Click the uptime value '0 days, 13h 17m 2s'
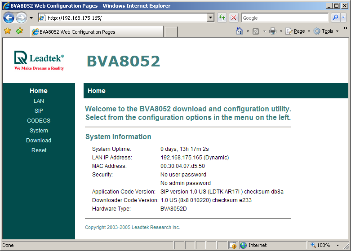 coord(184,149)
